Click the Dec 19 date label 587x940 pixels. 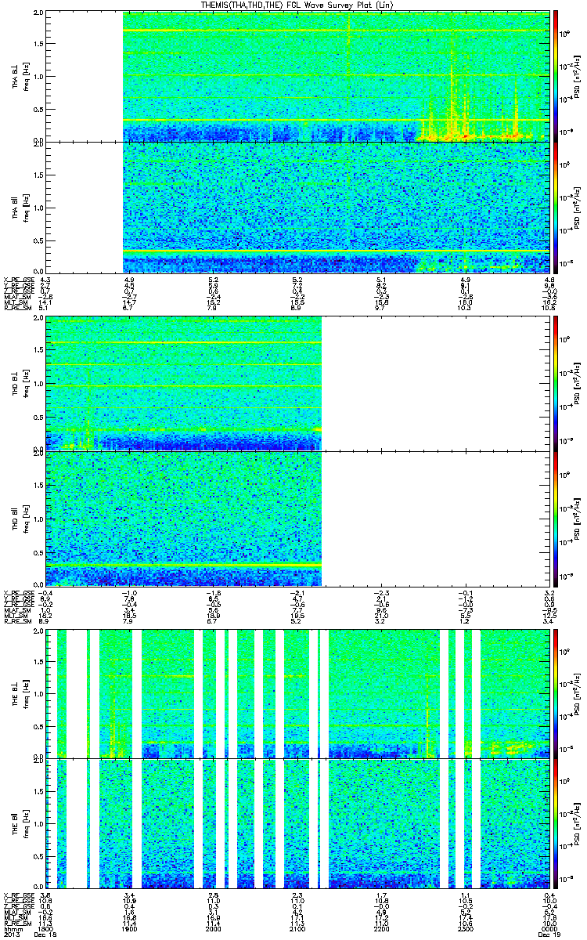[542, 935]
